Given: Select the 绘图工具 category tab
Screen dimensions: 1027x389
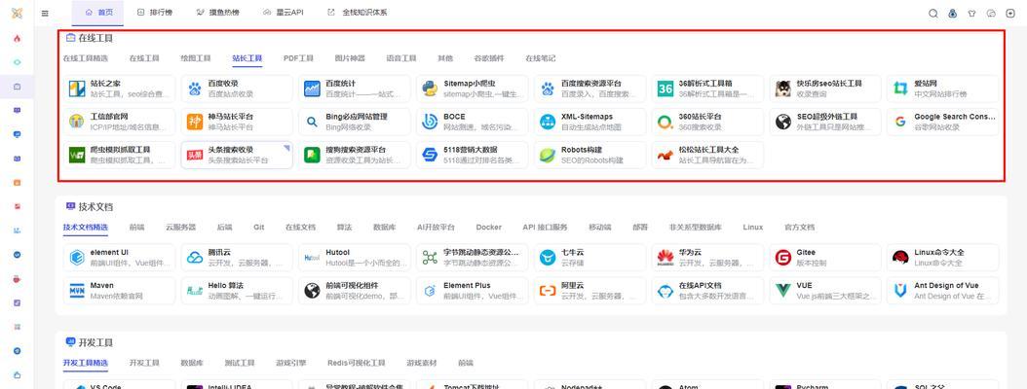Looking at the screenshot, I should 196,58.
